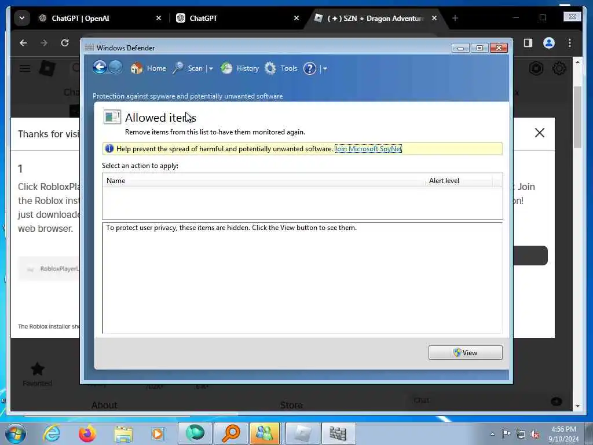Screen dimensions: 593x445
Task: Open magnifier search app in taskbar
Action: 230,433
